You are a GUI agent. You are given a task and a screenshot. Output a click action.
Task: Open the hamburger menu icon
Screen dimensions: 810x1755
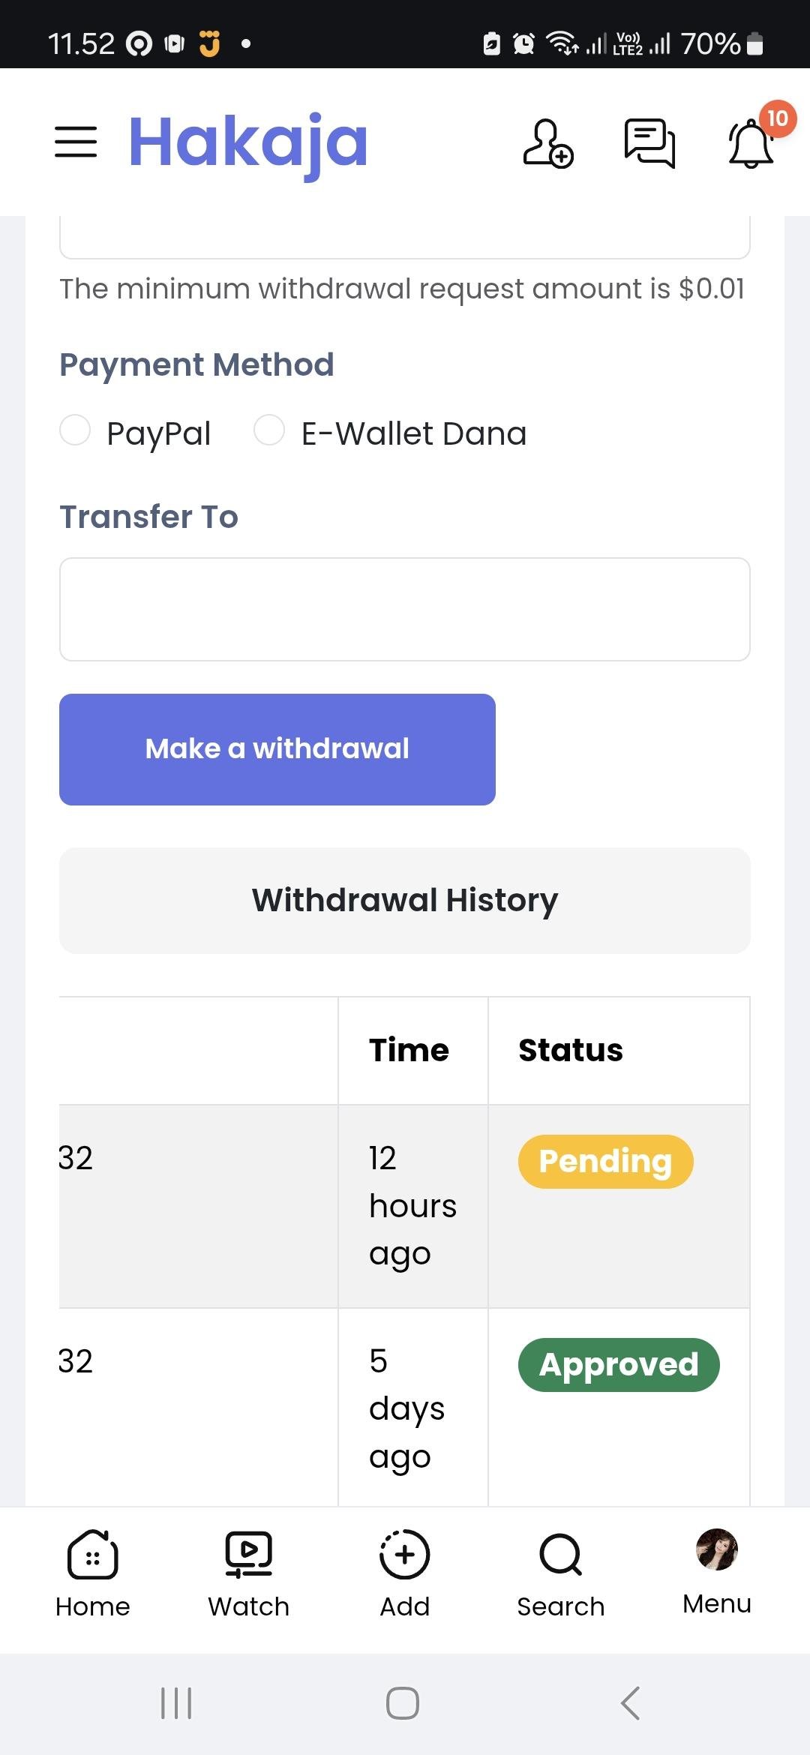point(76,142)
